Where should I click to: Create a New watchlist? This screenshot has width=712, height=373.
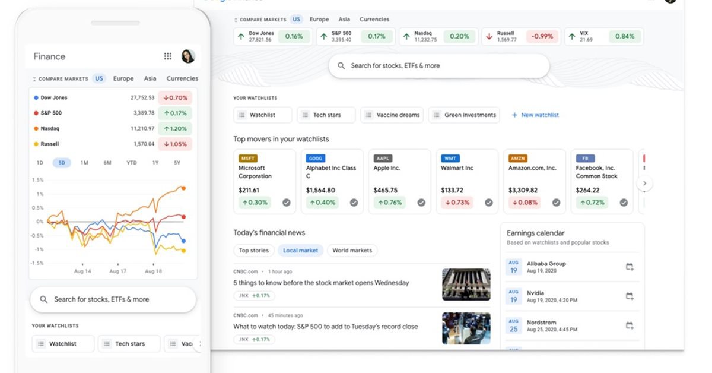[535, 115]
